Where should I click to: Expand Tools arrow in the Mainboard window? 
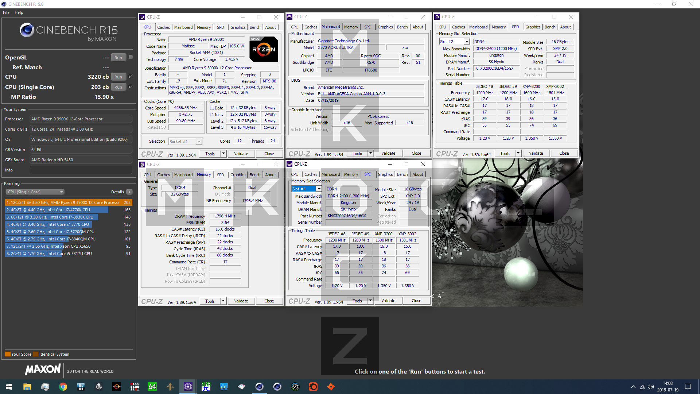pos(370,153)
